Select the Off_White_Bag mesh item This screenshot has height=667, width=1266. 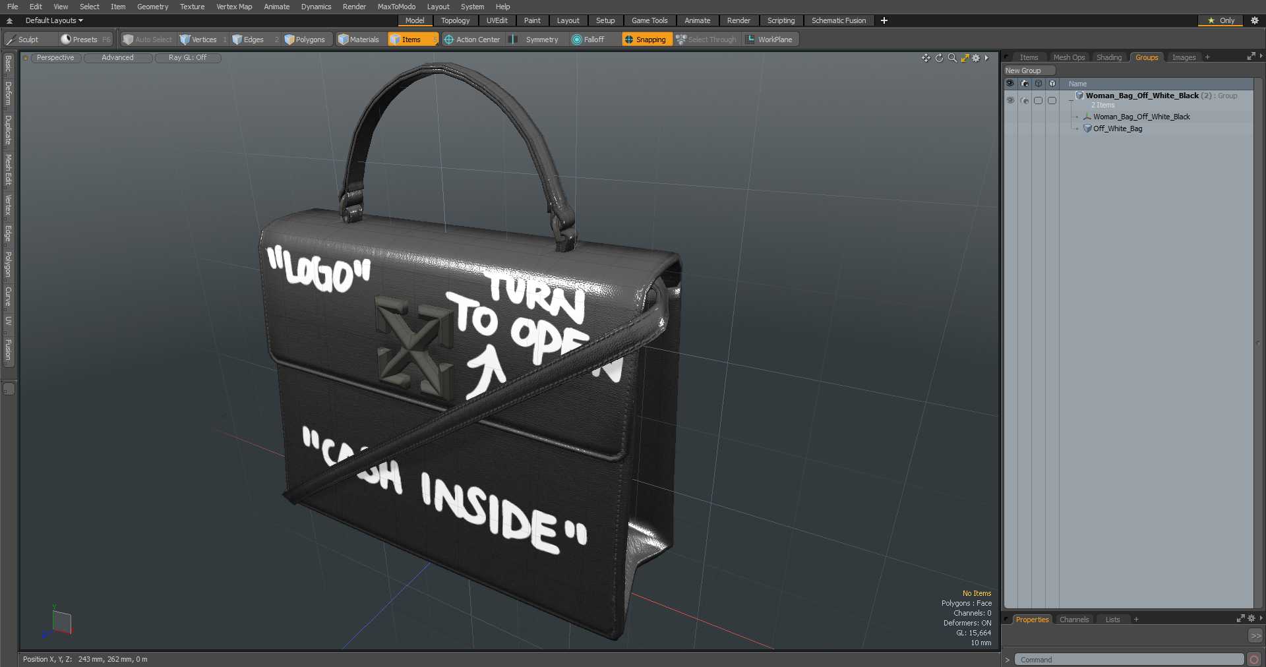[1117, 129]
